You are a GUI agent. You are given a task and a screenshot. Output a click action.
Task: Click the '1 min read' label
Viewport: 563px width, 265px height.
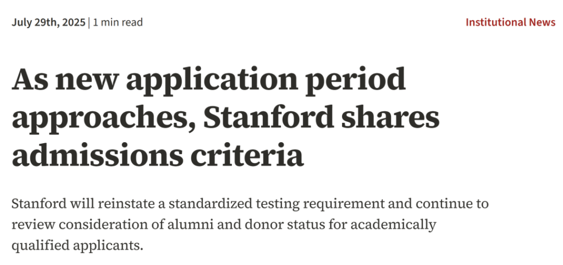pos(118,22)
